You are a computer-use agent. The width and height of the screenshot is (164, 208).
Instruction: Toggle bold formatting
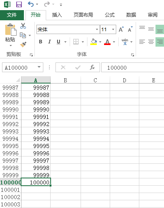tap(40, 42)
